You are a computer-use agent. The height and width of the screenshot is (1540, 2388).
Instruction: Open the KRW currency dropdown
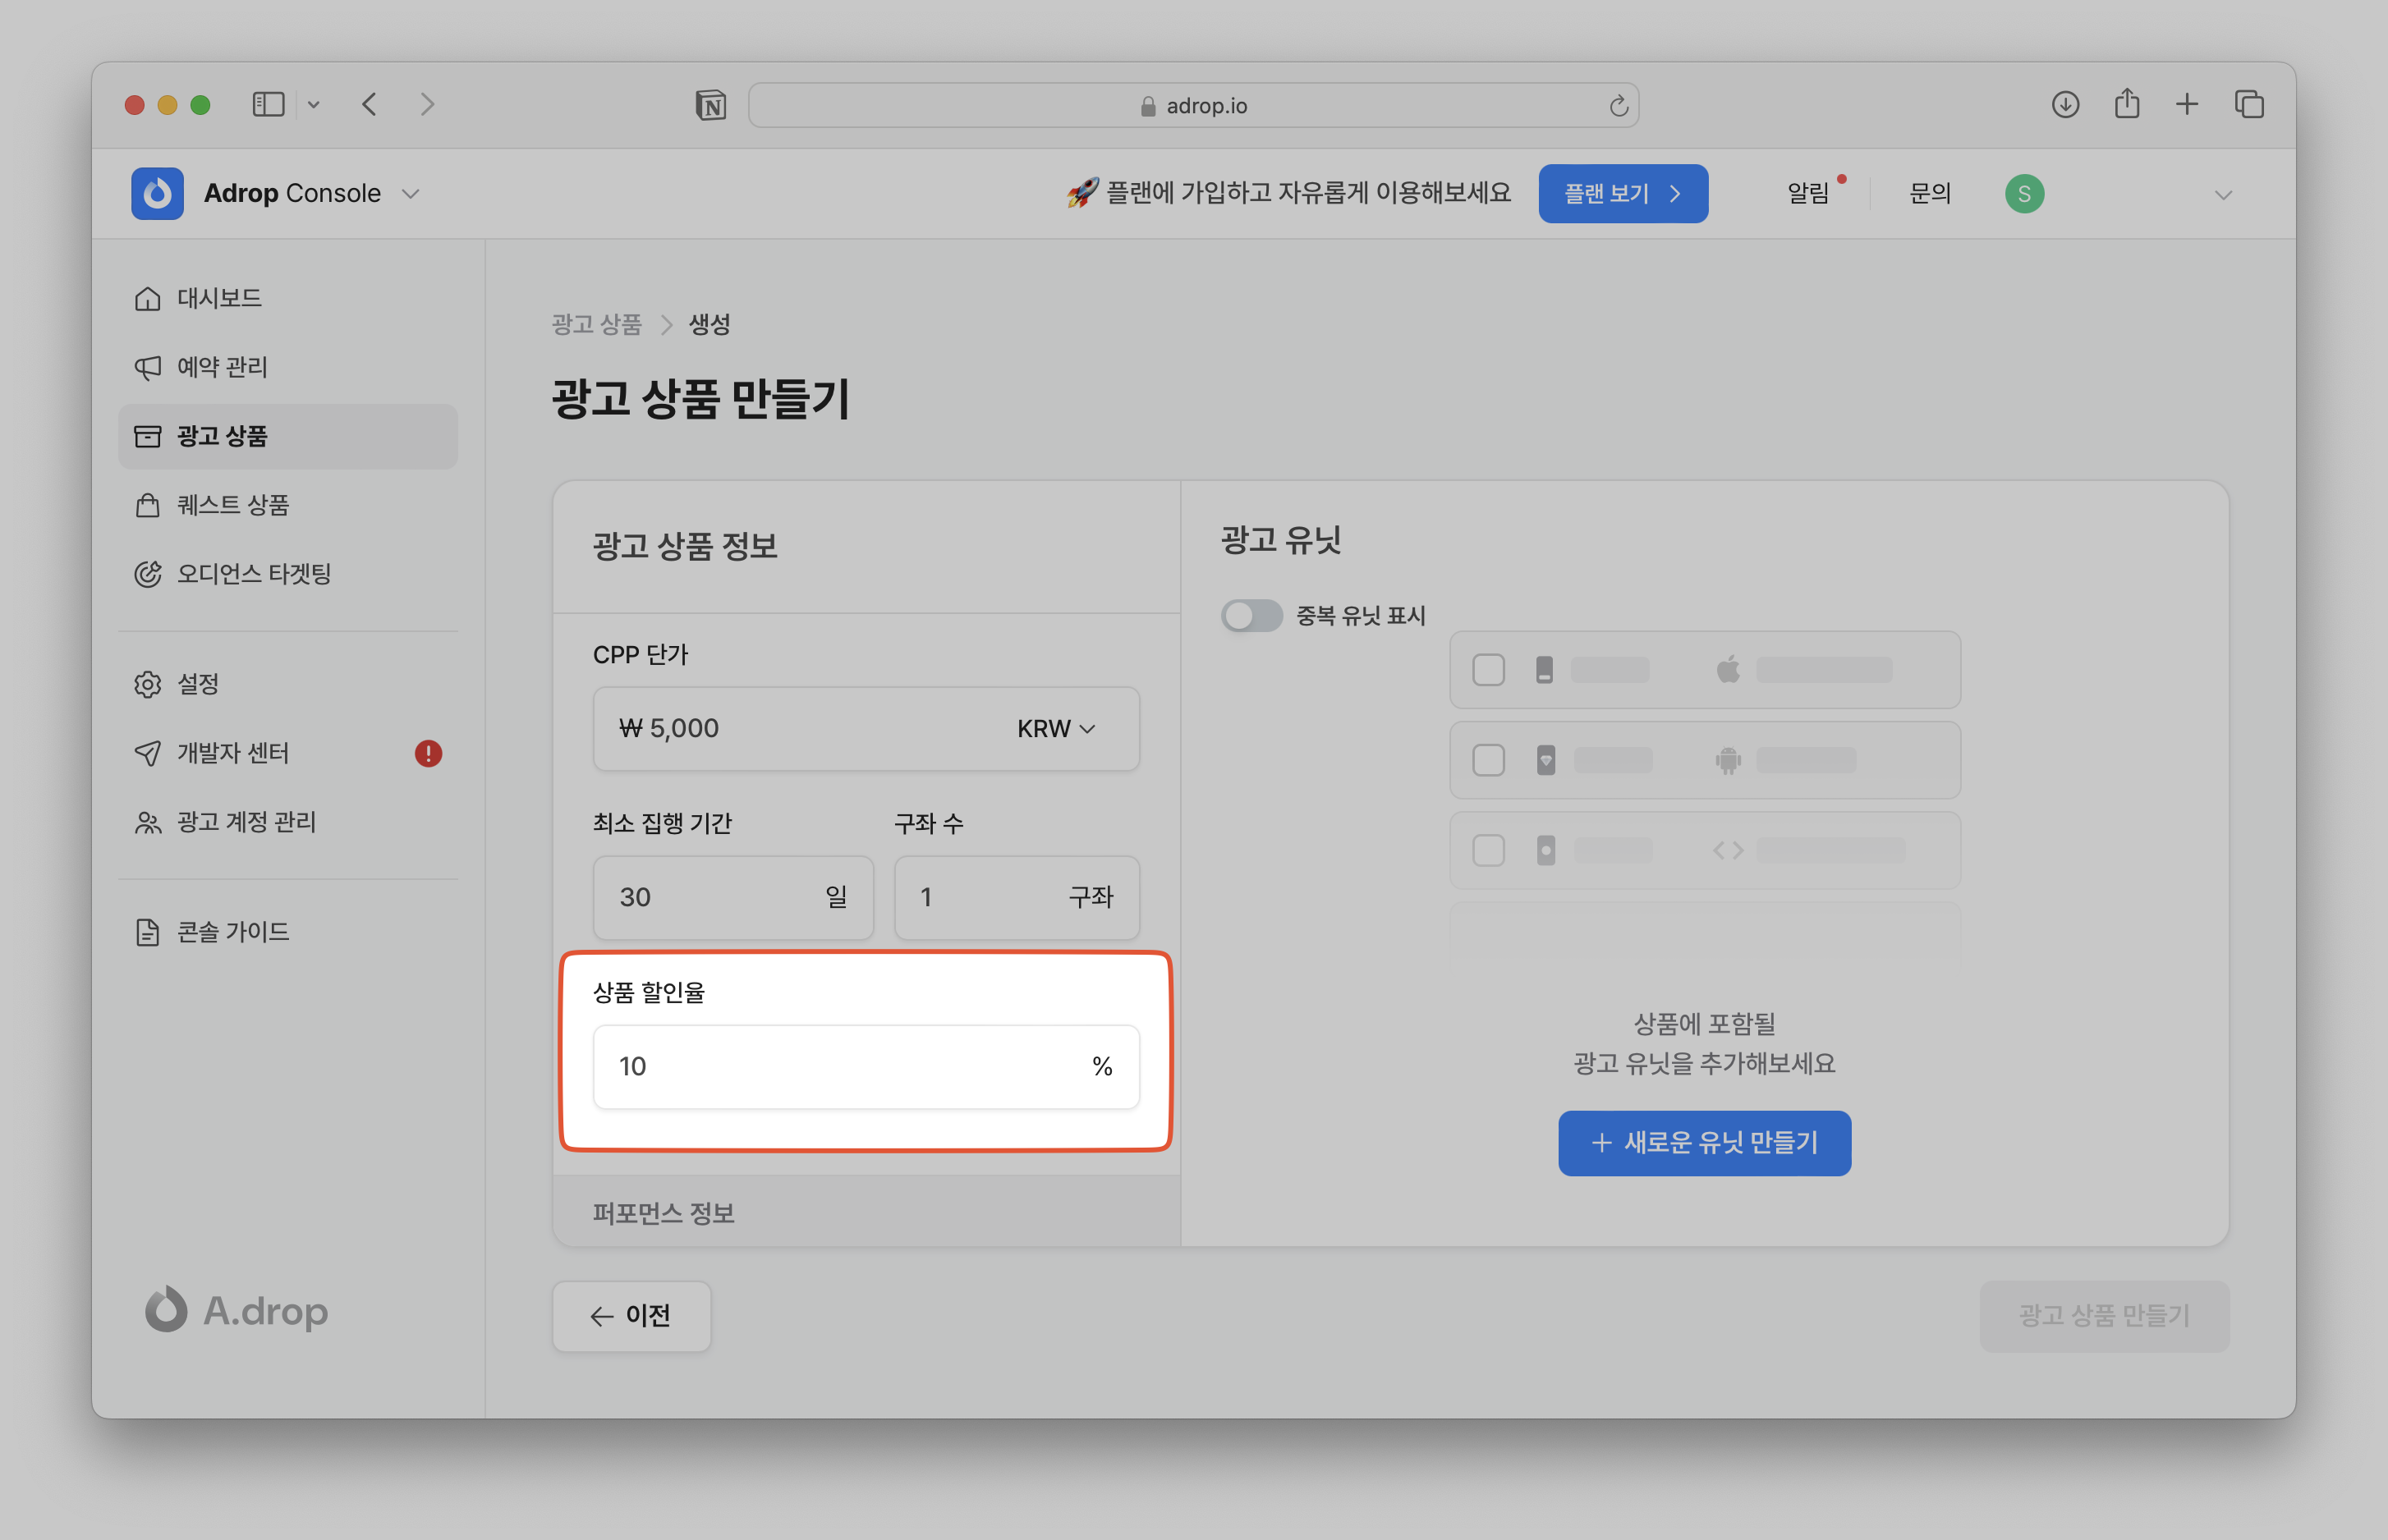(x=1055, y=729)
